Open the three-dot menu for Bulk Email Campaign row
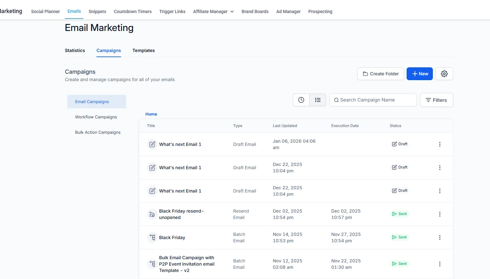 coord(440,264)
